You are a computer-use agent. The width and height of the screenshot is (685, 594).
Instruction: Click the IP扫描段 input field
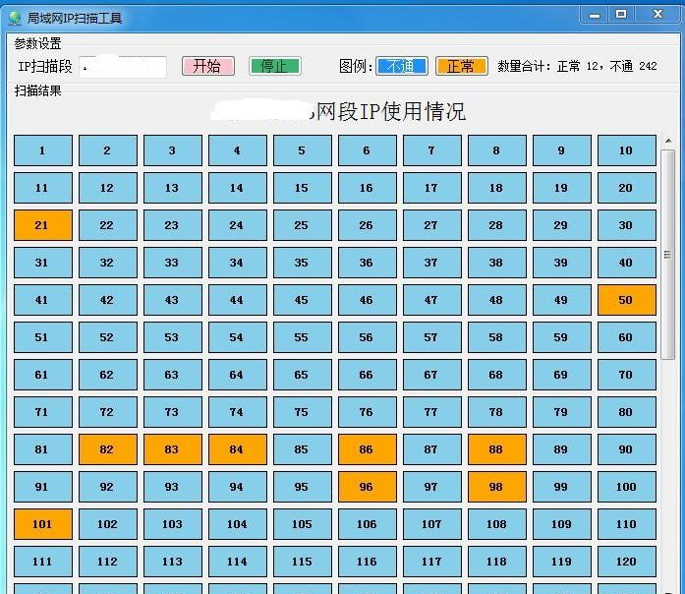[x=123, y=66]
